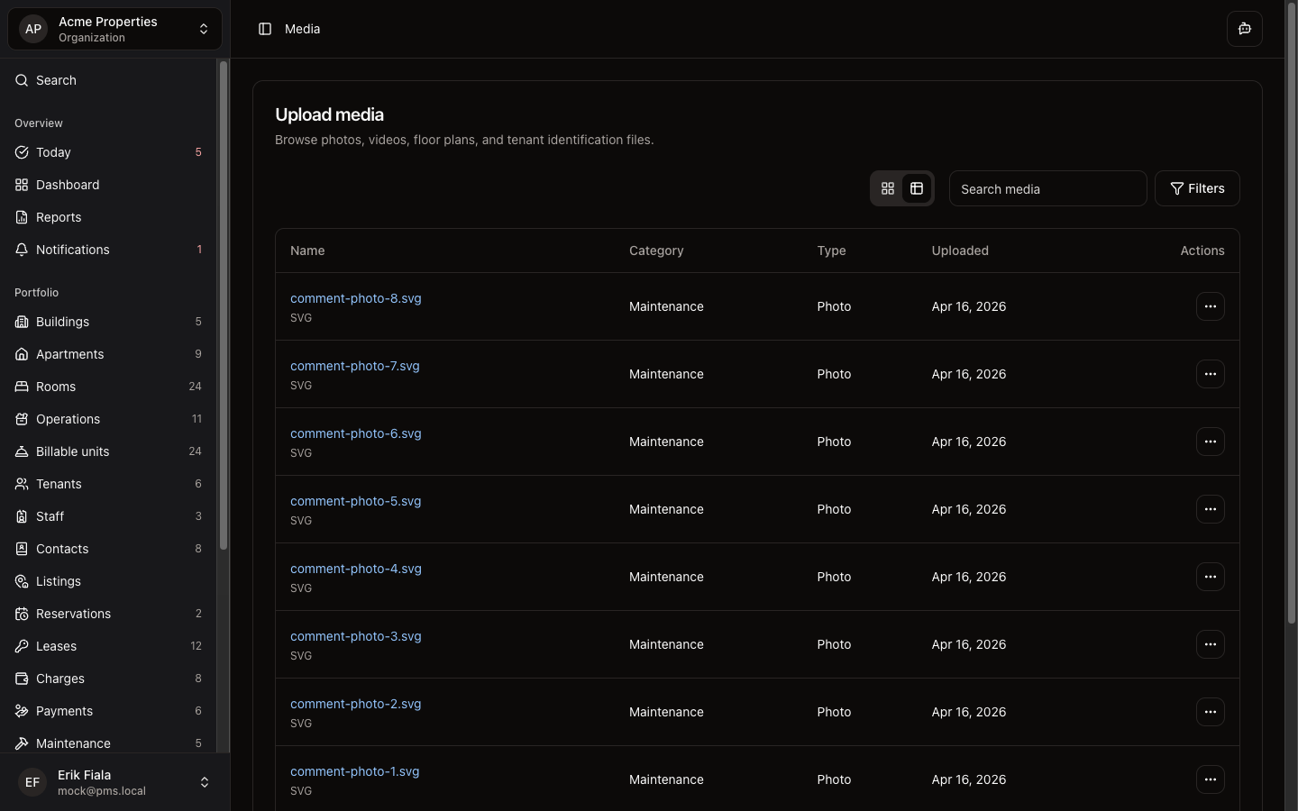The height and width of the screenshot is (811, 1298).
Task: Open actions menu for comment-photo-5.svg
Action: tap(1210, 509)
